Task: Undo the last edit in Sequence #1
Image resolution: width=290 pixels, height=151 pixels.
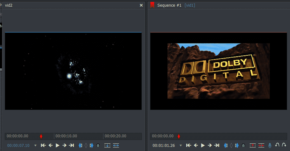Action: 277,145
